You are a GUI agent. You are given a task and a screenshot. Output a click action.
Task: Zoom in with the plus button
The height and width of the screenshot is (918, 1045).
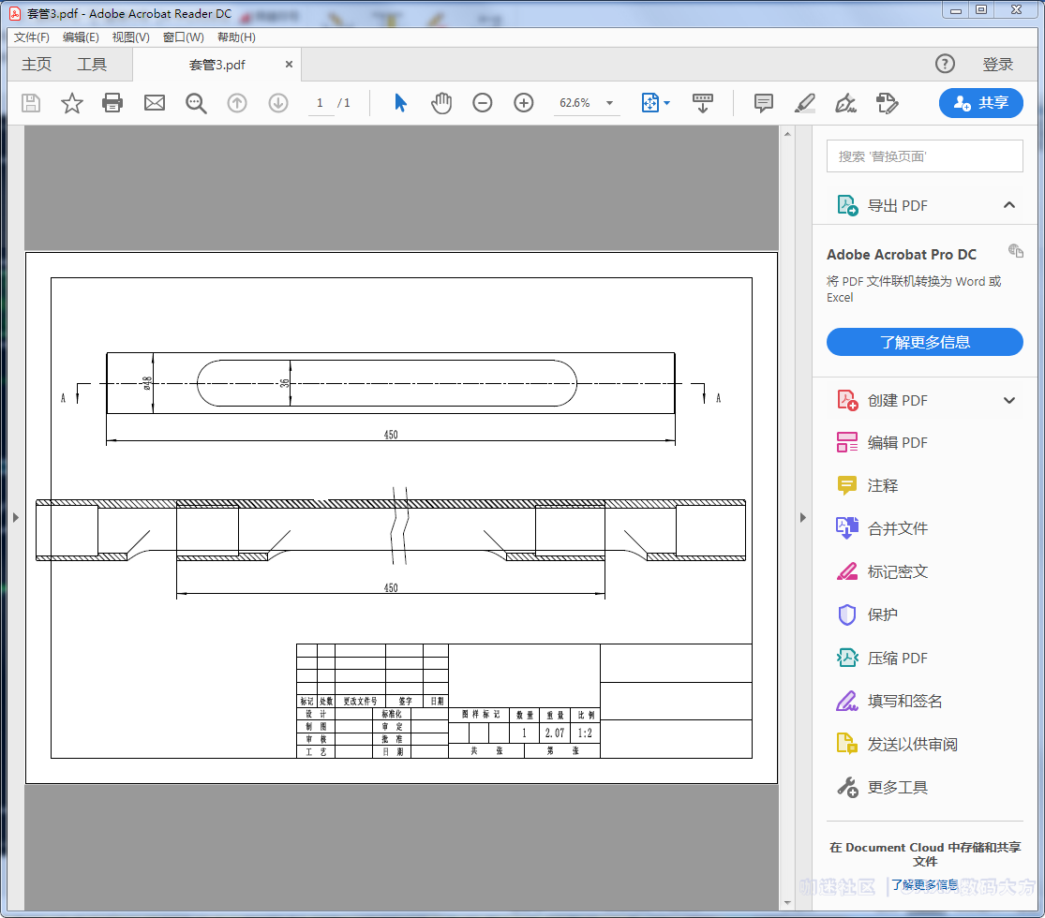point(524,103)
